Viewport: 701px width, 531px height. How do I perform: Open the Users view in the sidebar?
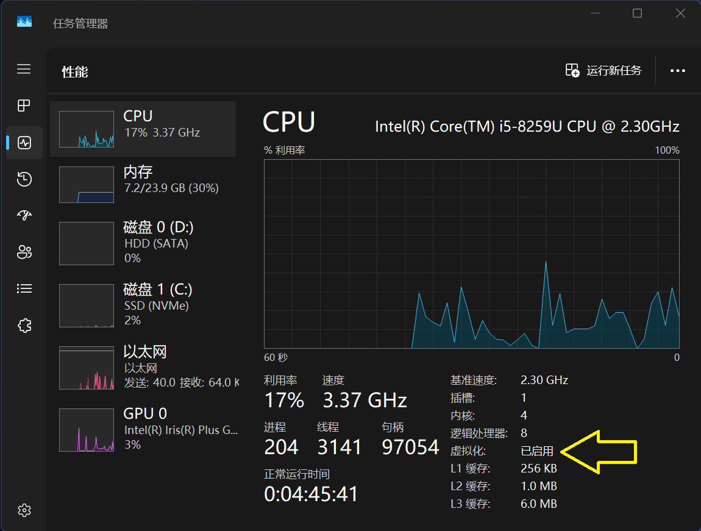pos(24,252)
